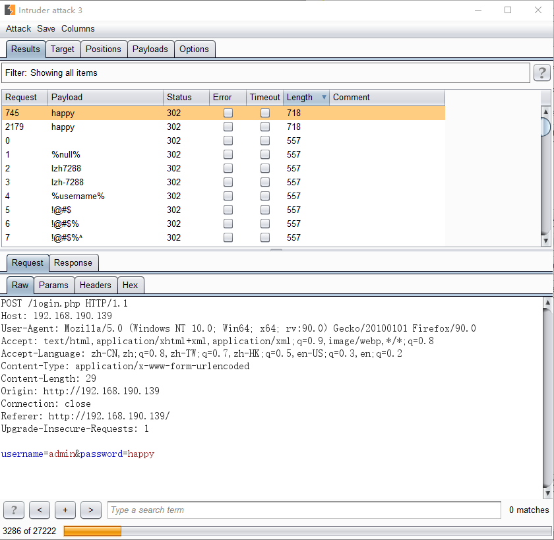Viewport: 554px width, 540px height.
Task: Toggle Error checkbox for request 2179
Action: click(x=228, y=127)
